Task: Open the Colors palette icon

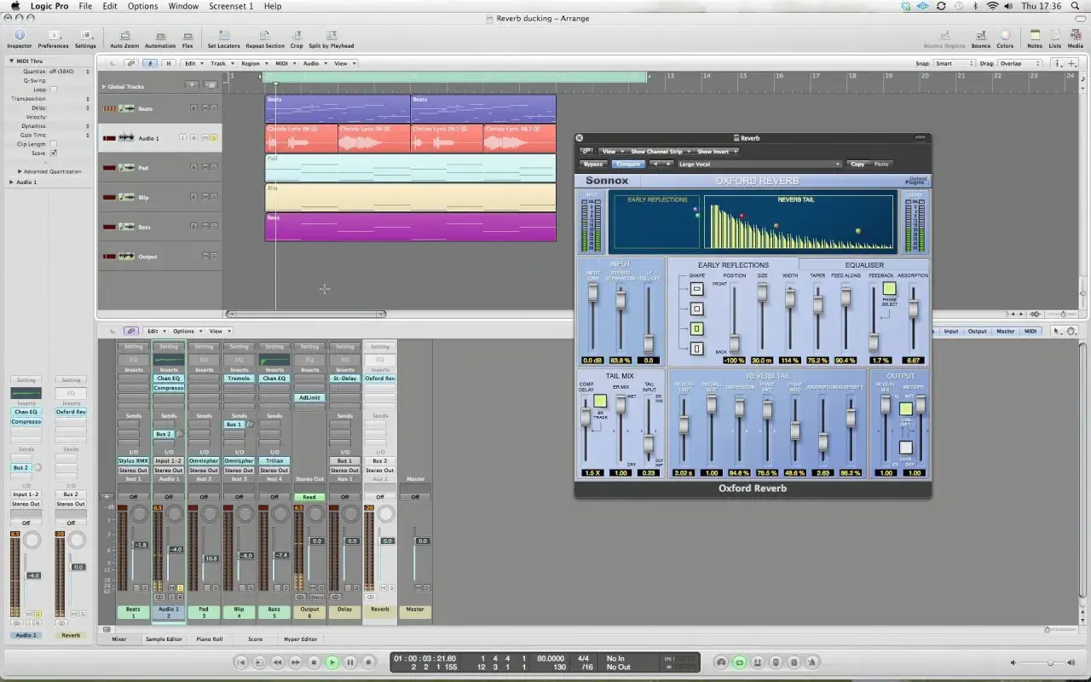Action: [x=1005, y=38]
